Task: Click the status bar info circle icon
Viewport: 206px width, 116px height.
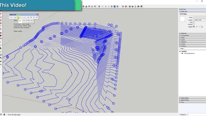Action: 1,114
